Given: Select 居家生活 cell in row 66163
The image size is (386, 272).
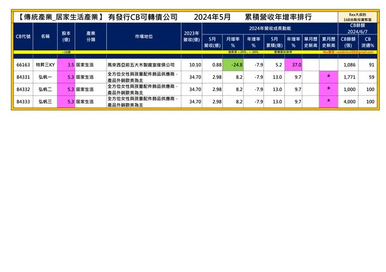Looking at the screenshot, I should [91, 65].
